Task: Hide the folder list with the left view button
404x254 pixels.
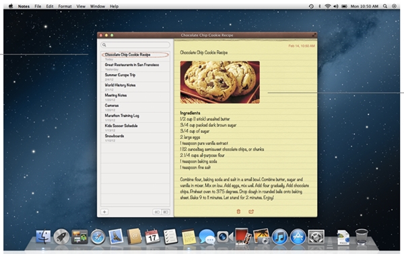Action: tap(157, 212)
